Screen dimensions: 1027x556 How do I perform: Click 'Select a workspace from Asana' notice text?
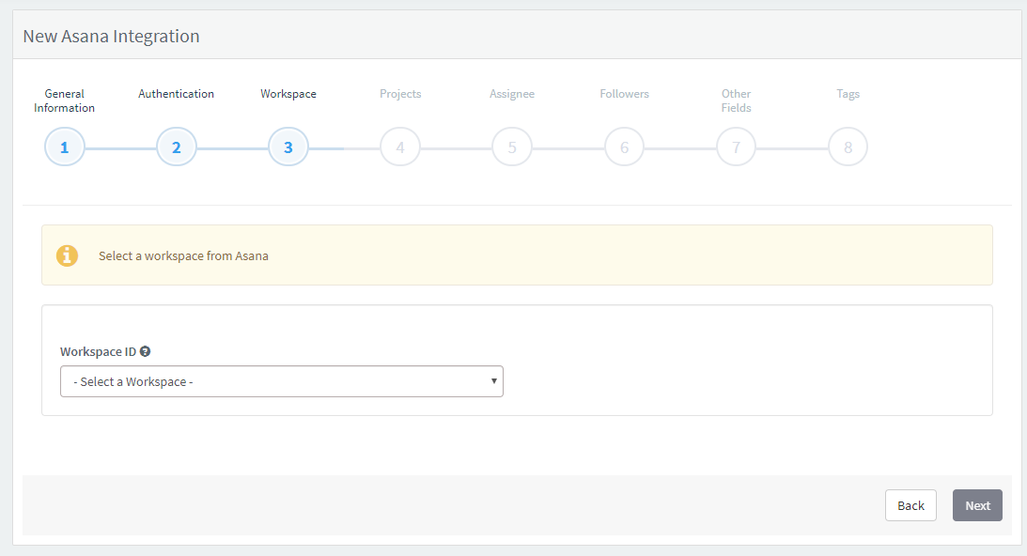(183, 256)
